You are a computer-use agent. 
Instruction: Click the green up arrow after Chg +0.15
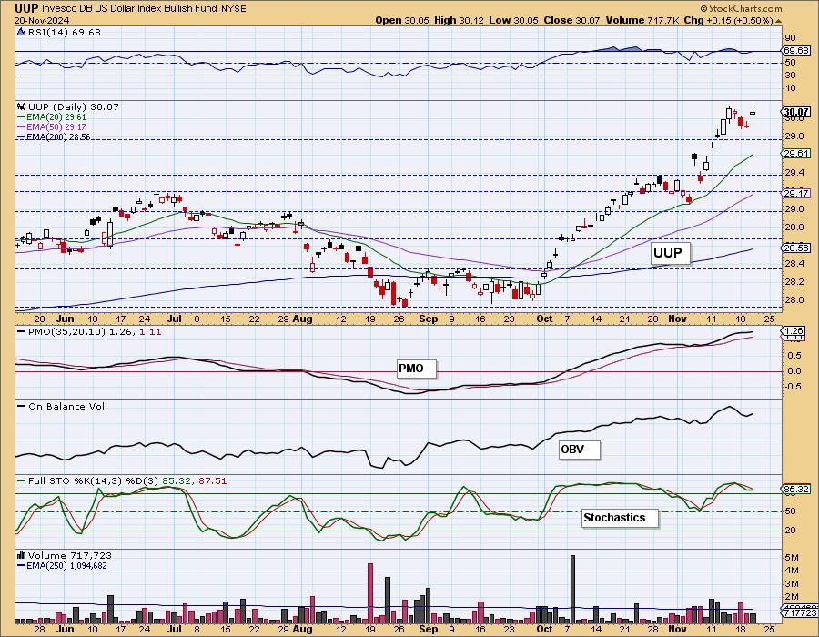(778, 21)
